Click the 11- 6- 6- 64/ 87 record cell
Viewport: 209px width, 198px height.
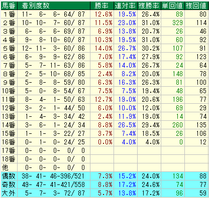[x=53, y=14]
